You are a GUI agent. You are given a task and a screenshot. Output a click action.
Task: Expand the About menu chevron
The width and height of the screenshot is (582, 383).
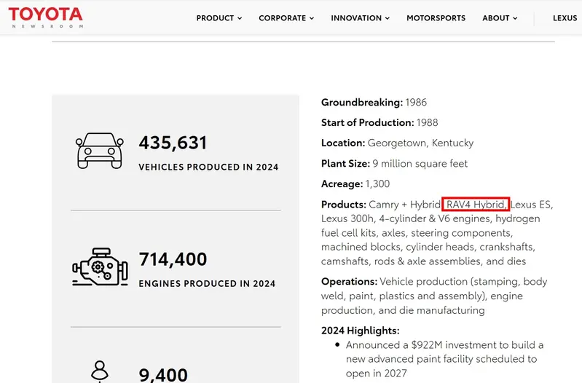[515, 18]
